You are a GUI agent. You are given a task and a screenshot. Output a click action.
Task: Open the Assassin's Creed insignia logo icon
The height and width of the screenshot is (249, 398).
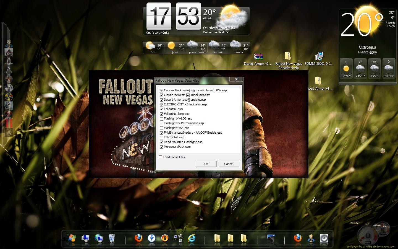click(x=9, y=71)
